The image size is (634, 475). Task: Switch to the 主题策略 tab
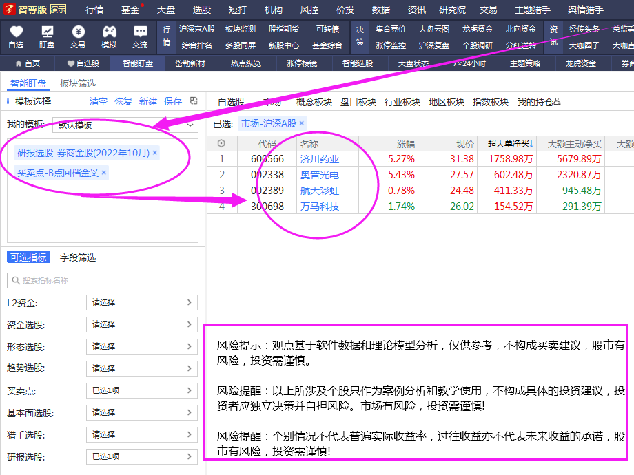[x=525, y=63]
